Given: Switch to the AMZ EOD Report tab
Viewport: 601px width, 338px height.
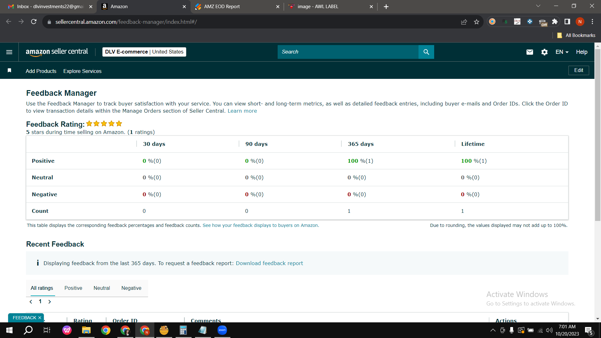Looking at the screenshot, I should click(237, 7).
